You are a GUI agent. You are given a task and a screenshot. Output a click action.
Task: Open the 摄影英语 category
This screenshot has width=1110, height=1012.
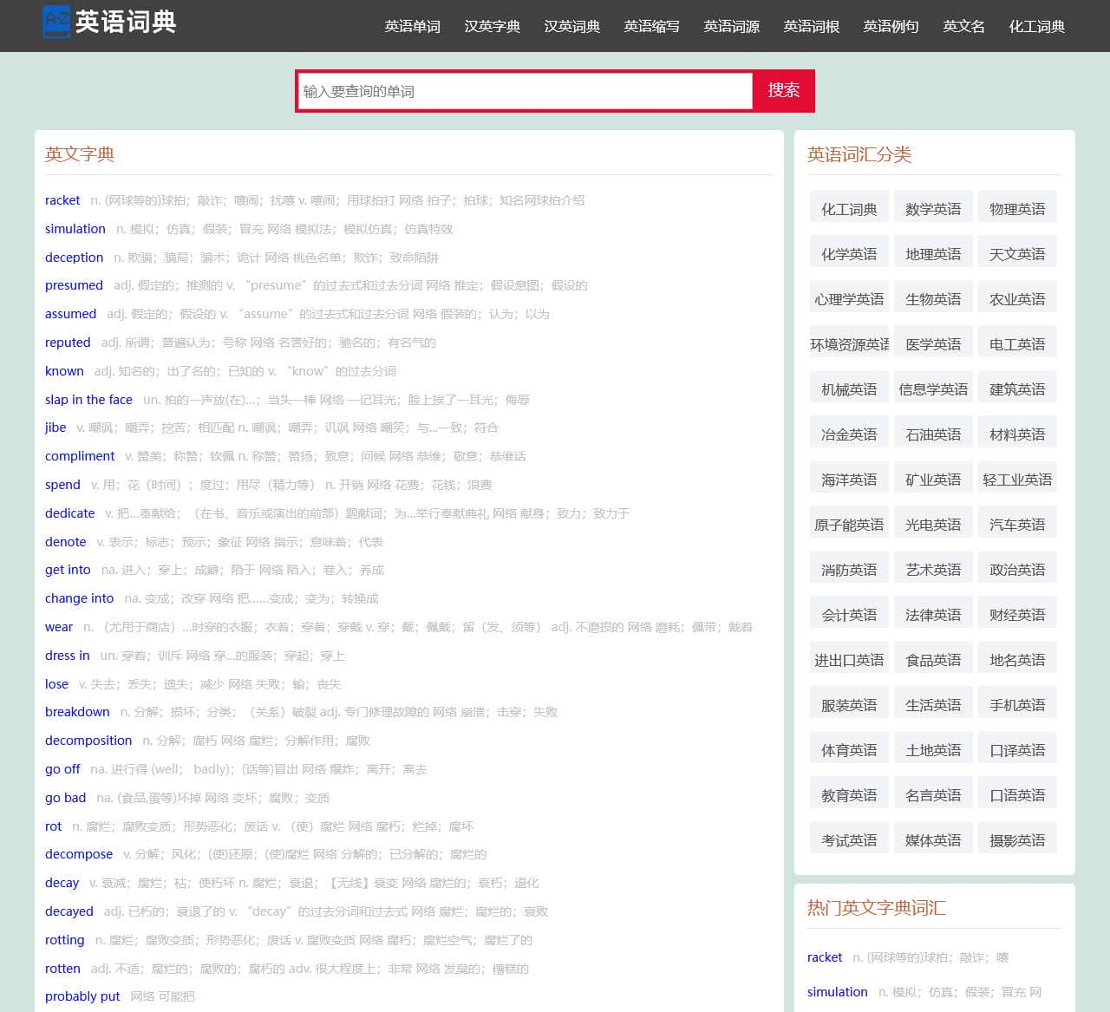pos(1017,840)
